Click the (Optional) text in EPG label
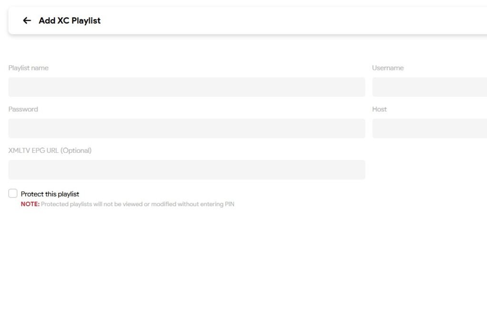The height and width of the screenshot is (327, 487). coord(76,150)
